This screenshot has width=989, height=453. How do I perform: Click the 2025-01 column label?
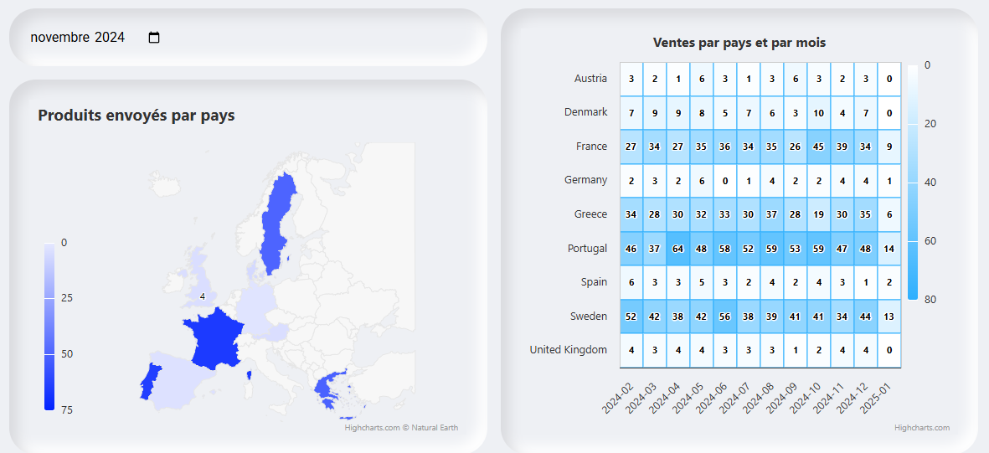coord(877,398)
